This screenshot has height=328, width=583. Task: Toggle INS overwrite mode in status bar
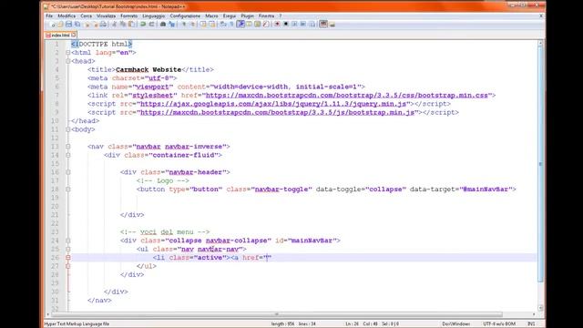(531, 324)
